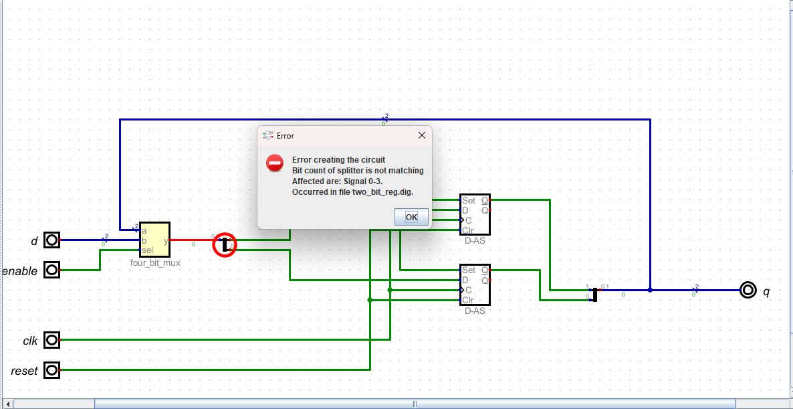Click the q output pin
793x409 pixels.
747,291
